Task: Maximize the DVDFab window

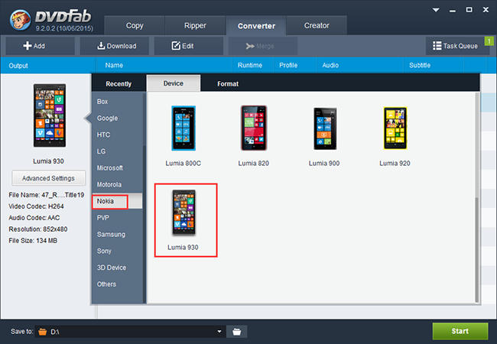Action: tap(469, 10)
